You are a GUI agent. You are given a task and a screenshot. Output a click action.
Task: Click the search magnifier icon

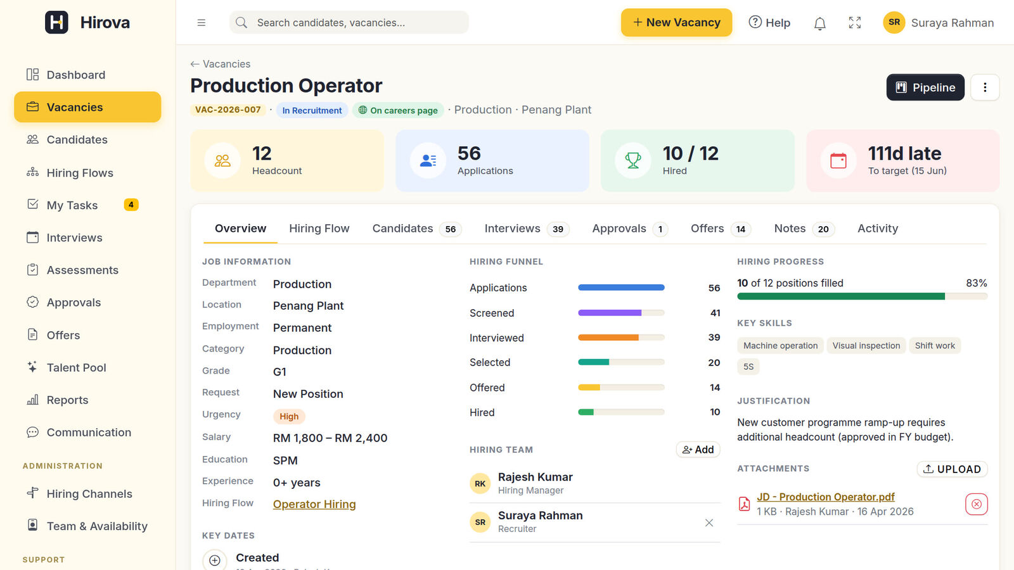click(x=241, y=23)
